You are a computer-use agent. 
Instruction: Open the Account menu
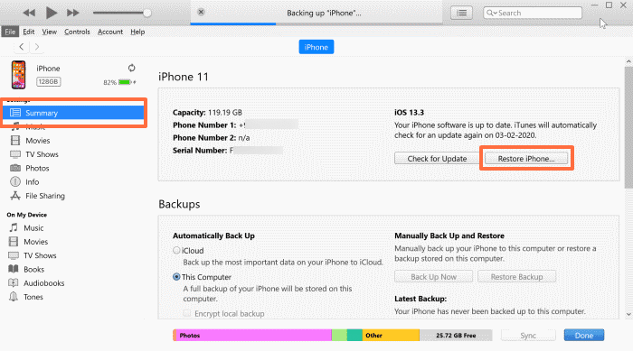pyautogui.click(x=110, y=32)
